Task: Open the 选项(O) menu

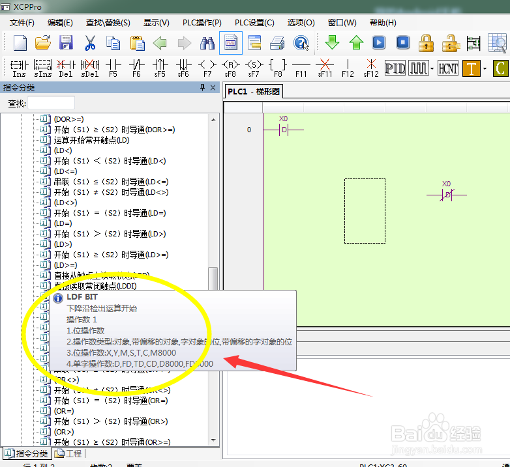Action: coord(301,23)
